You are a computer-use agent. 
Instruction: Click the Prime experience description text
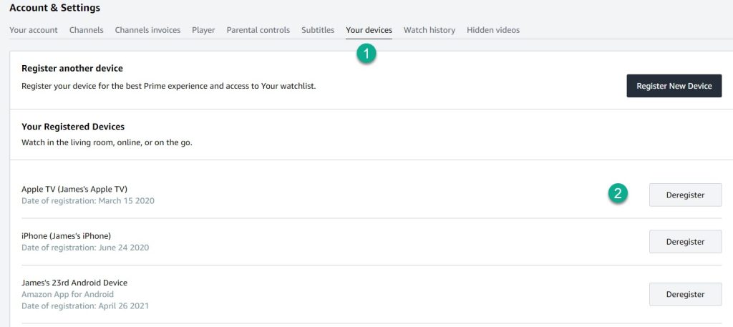pyautogui.click(x=169, y=87)
